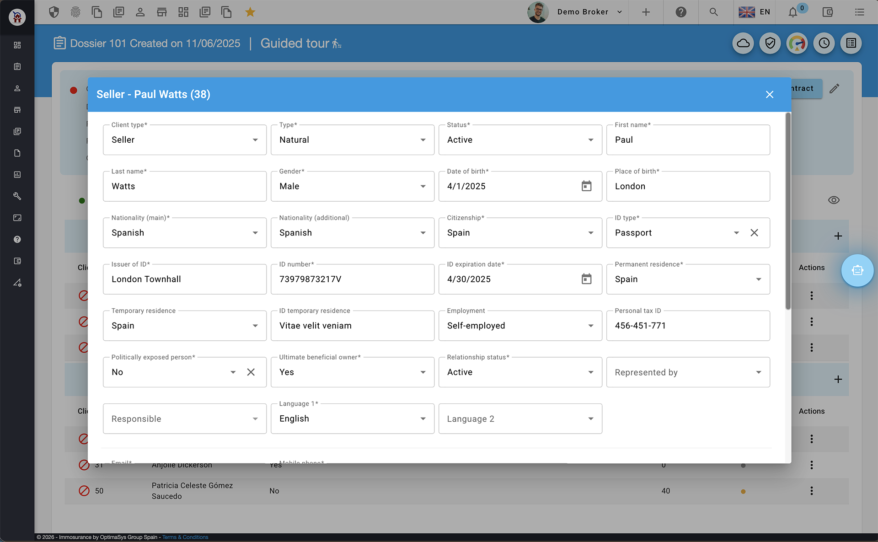Click the bar chart icon in the left sidebar
This screenshot has height=542, width=878.
[x=17, y=174]
